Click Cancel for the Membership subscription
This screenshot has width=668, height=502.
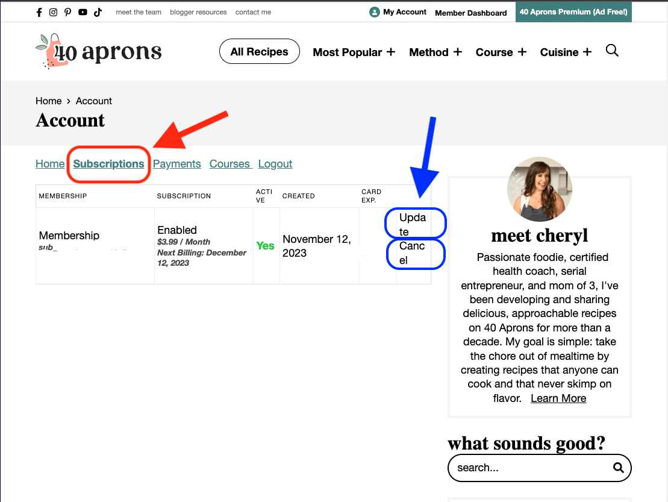pos(412,253)
